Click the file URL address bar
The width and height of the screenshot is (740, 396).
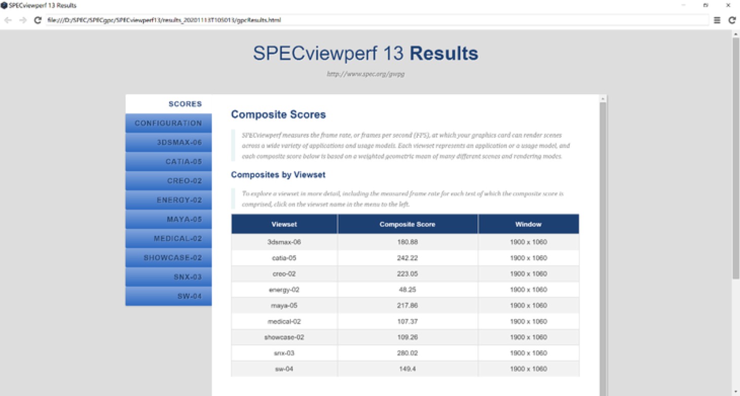tap(375, 20)
